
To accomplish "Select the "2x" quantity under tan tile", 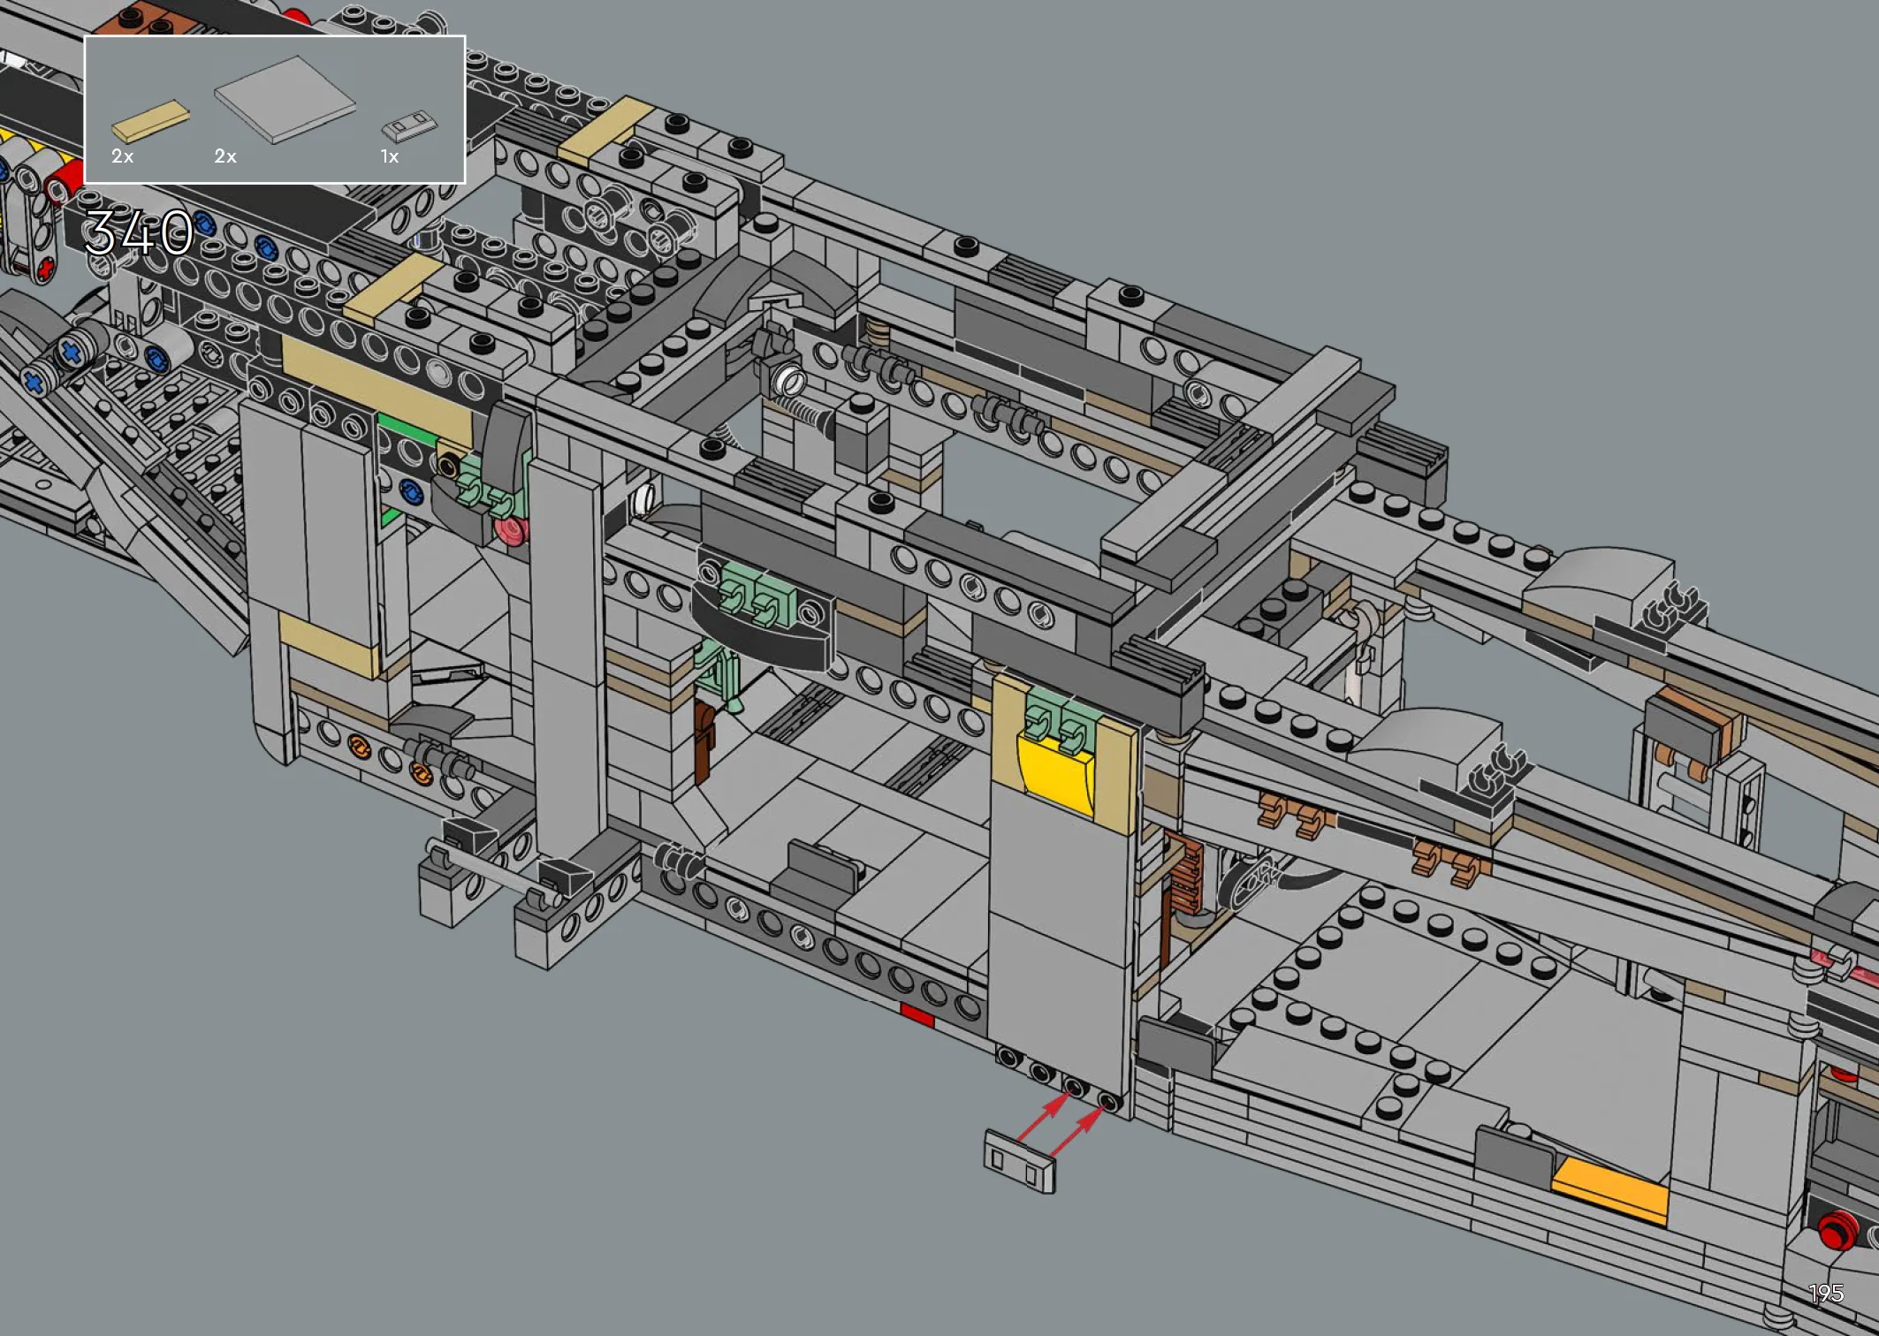I will coord(122,156).
